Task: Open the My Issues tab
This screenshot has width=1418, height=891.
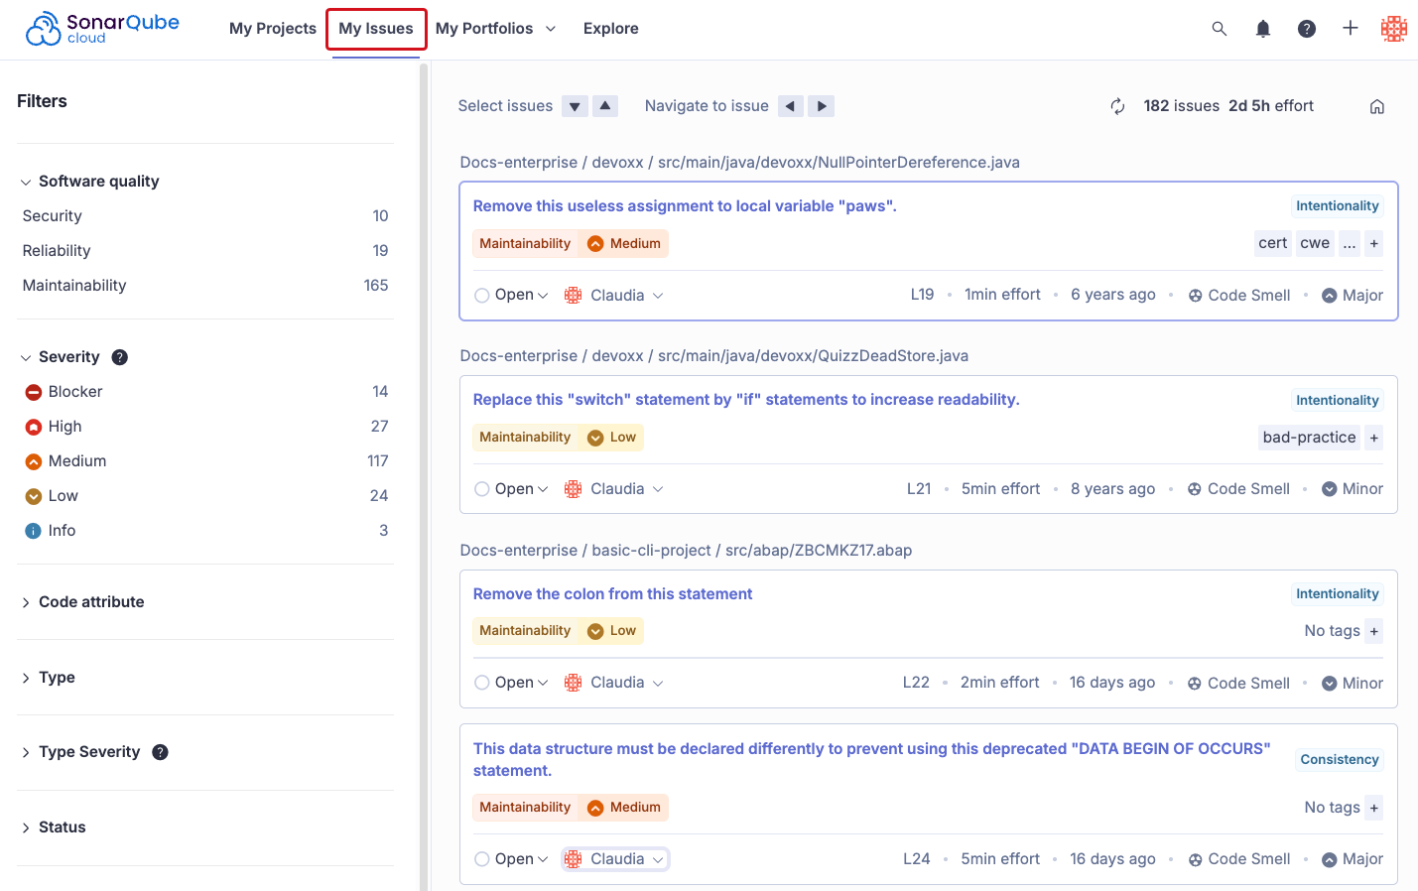Action: point(376,29)
